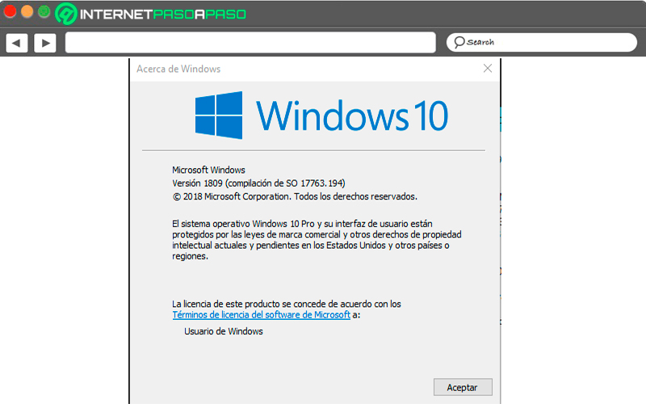
Task: Click the Acerca de Windows title text
Action: 178,69
